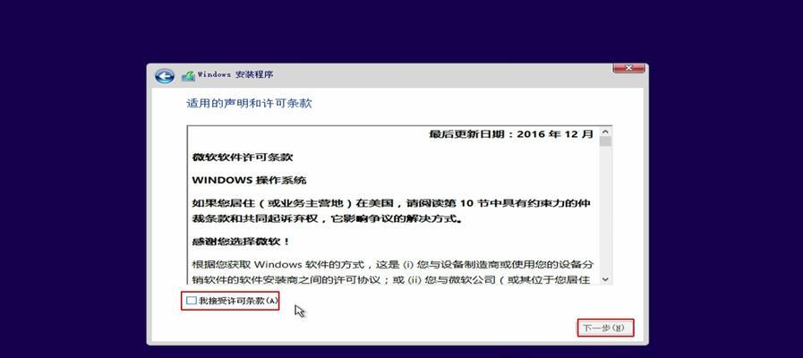Click the empty scrollbar track below the thumb
The height and width of the screenshot is (358, 803).
pos(605,210)
